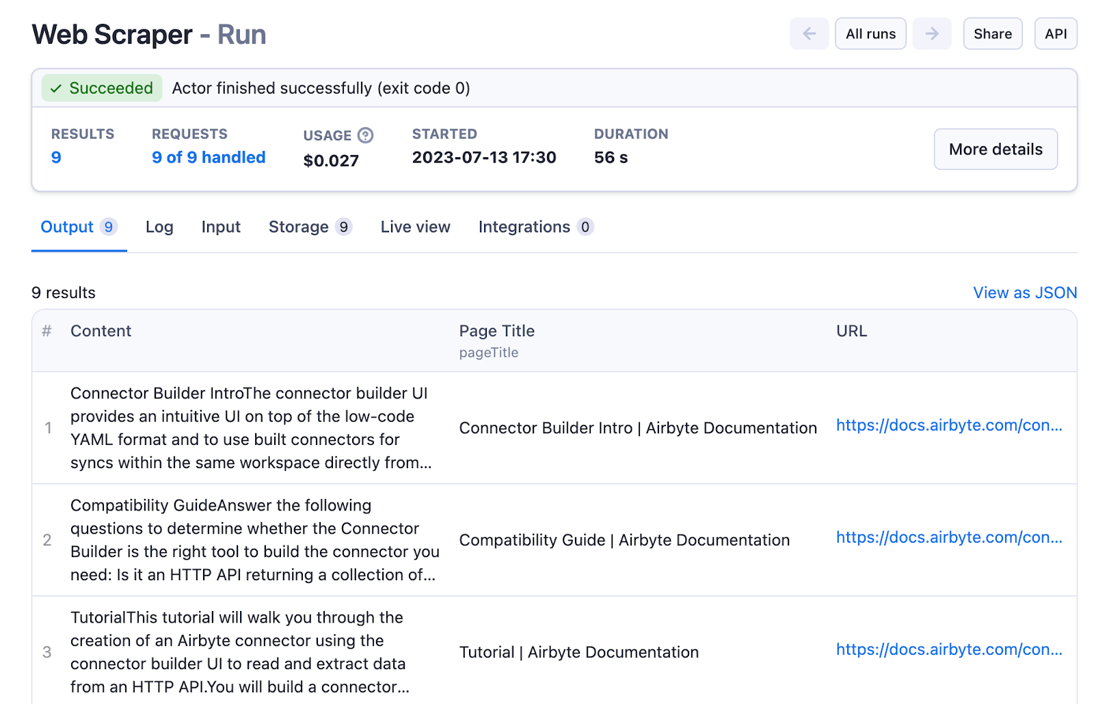Click the Succeeded status badge
Viewport: 1094px width, 704px height.
(102, 88)
